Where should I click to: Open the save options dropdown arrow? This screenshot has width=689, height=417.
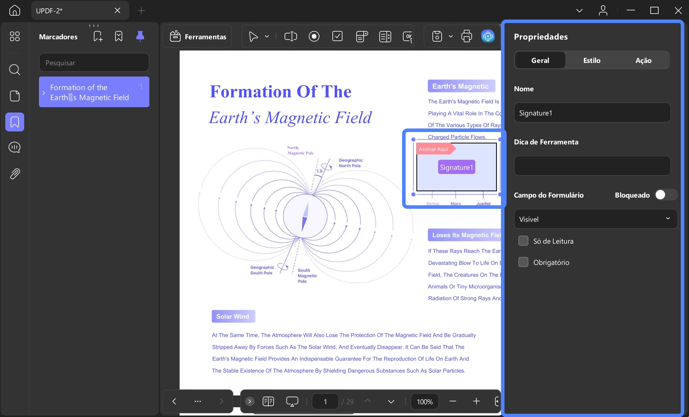click(x=451, y=37)
